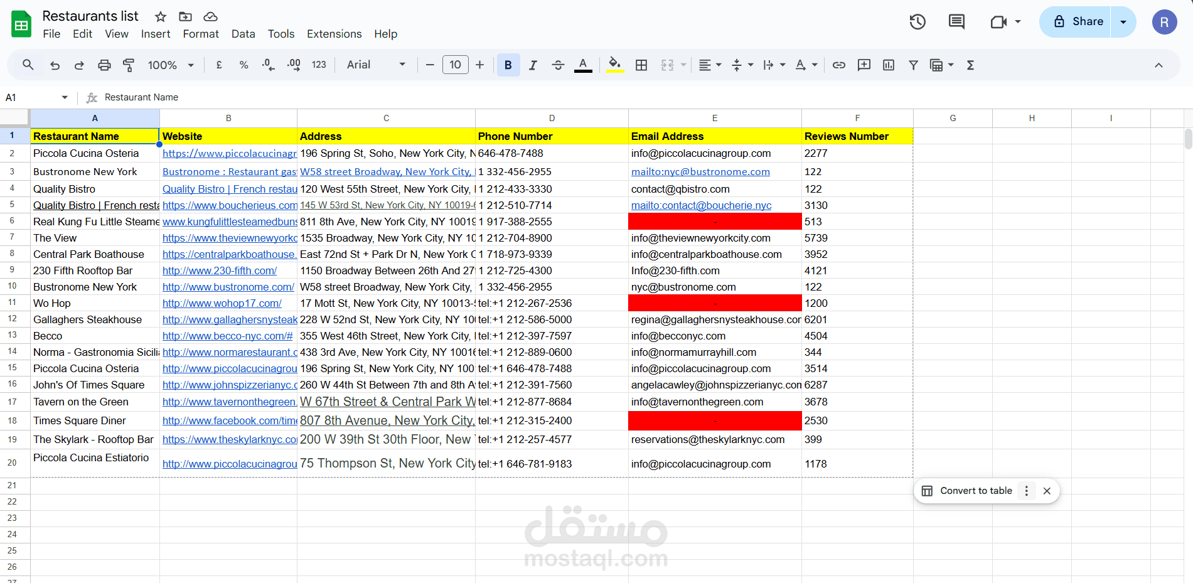Toggle bold formatting

pyautogui.click(x=508, y=65)
